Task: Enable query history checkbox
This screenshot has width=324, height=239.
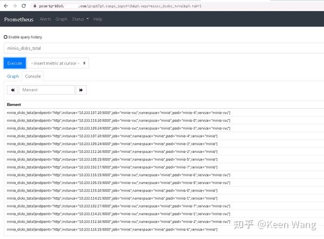Action: pyautogui.click(x=5, y=37)
